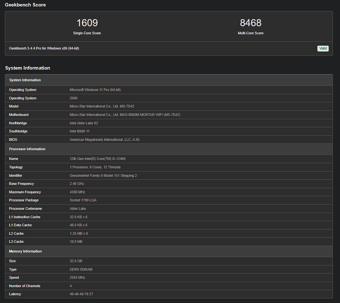Click the BIOS American Megatrends entry

(x=104, y=139)
